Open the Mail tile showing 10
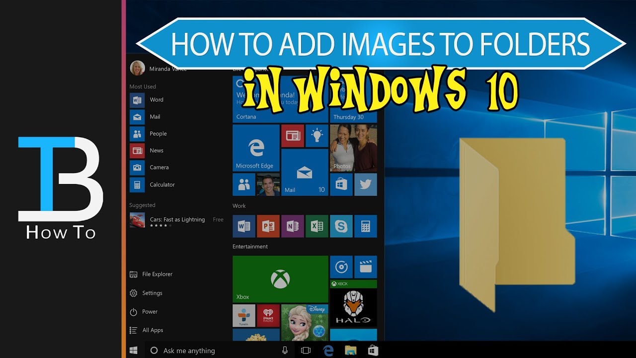This screenshot has height=358, width=636. click(x=305, y=172)
